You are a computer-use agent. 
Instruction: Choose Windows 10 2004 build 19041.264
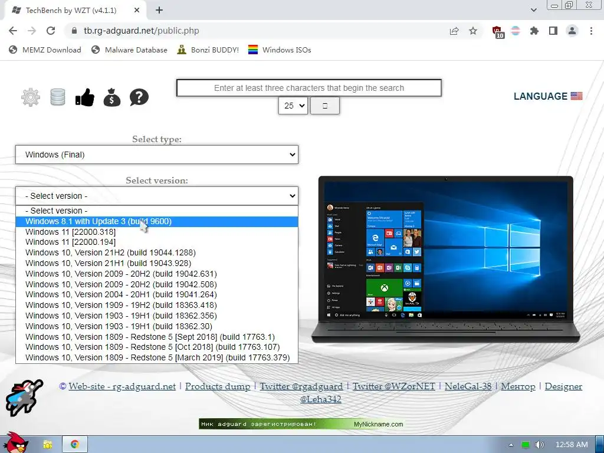pyautogui.click(x=157, y=295)
